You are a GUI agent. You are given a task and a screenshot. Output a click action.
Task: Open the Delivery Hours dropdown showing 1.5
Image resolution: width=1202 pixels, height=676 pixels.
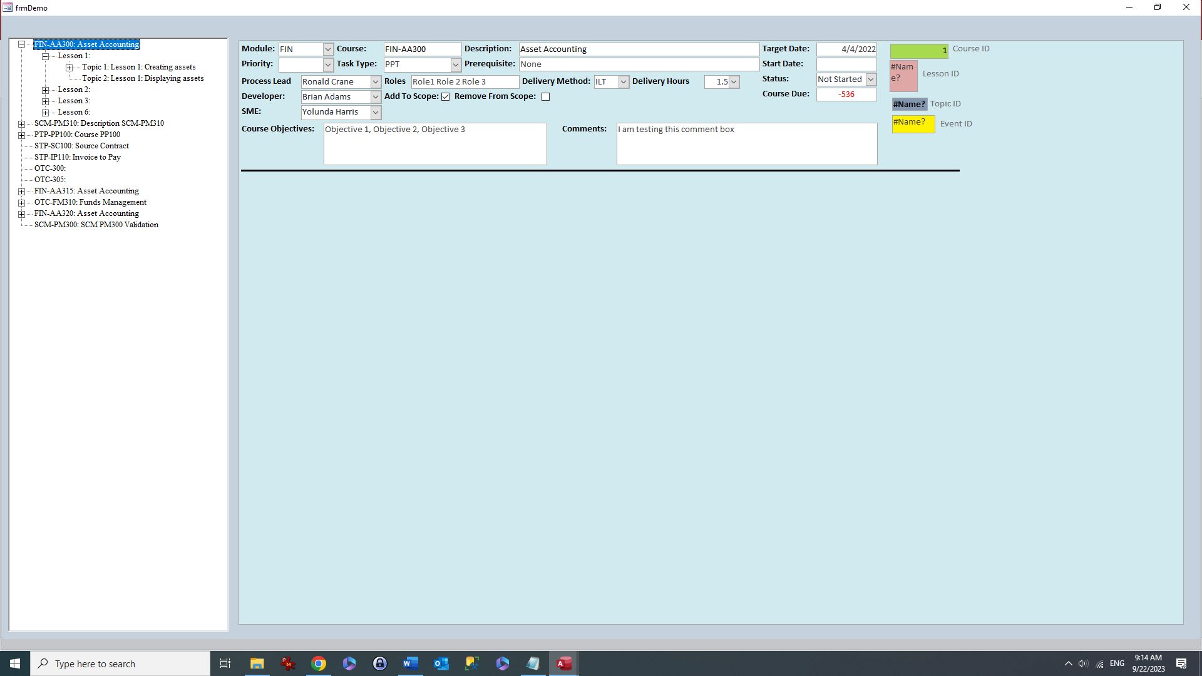click(734, 82)
